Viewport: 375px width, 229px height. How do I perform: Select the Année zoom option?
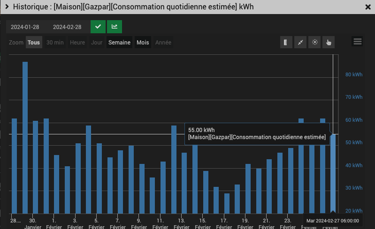click(x=163, y=43)
